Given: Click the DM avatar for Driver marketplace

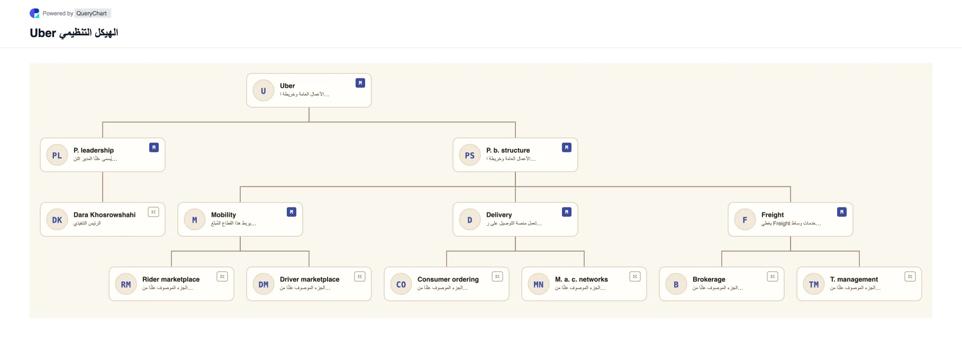Looking at the screenshot, I should tap(264, 284).
